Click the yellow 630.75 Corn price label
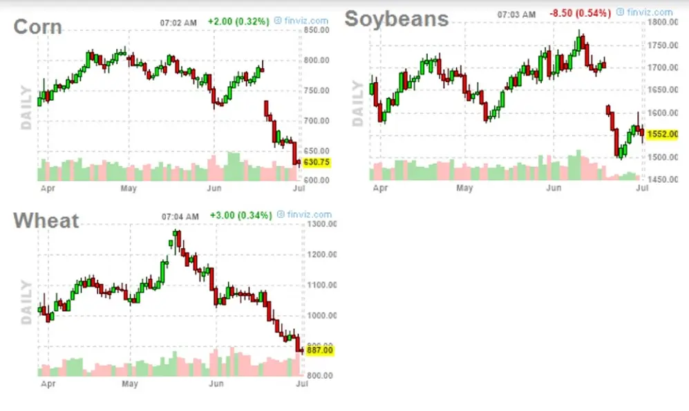 click(317, 162)
